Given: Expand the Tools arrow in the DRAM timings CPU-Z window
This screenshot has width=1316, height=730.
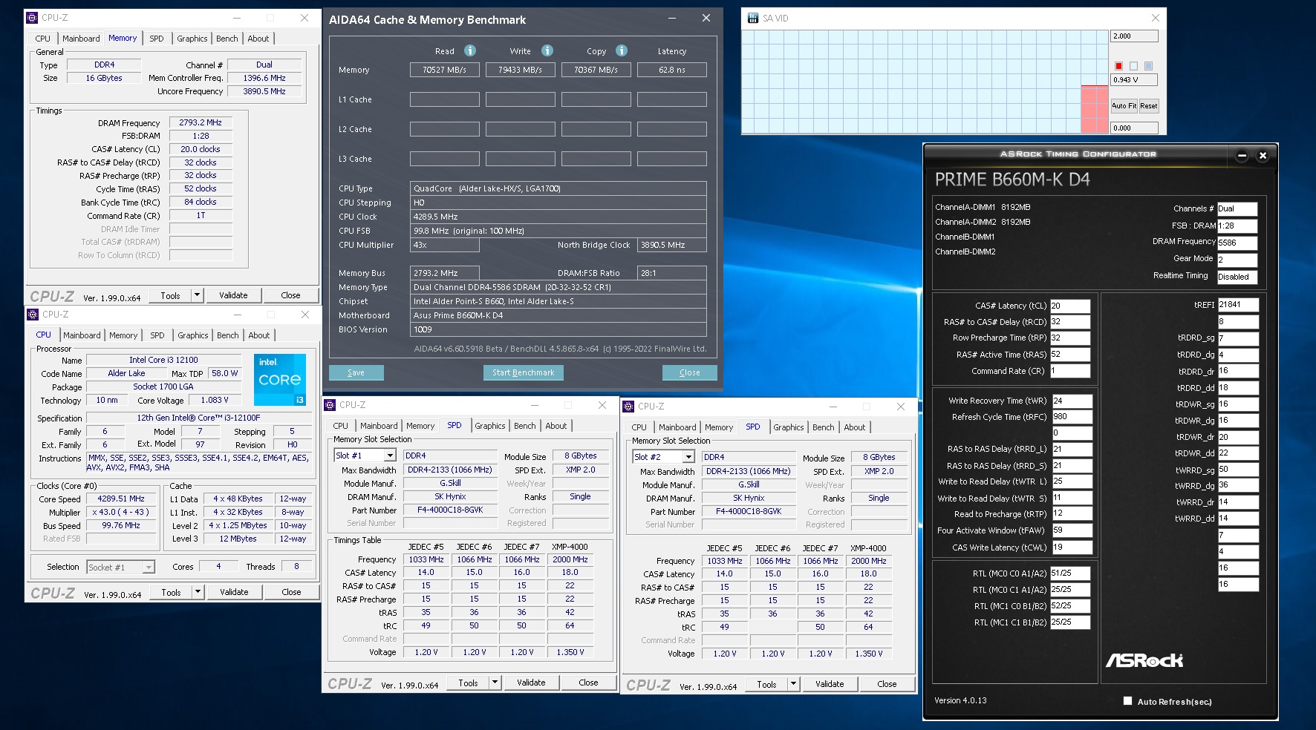Looking at the screenshot, I should coord(198,295).
